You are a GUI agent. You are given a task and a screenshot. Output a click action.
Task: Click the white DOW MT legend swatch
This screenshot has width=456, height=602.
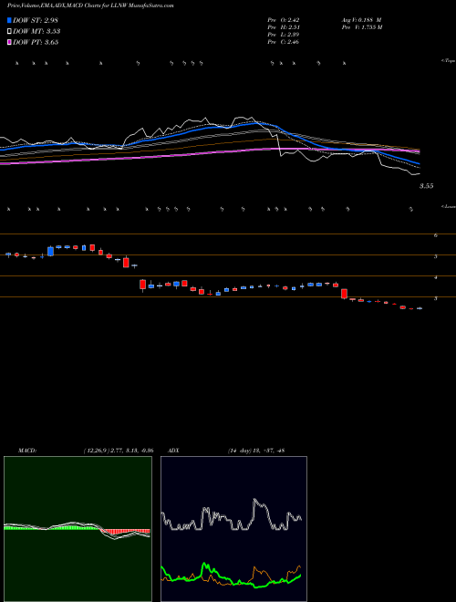(9, 32)
